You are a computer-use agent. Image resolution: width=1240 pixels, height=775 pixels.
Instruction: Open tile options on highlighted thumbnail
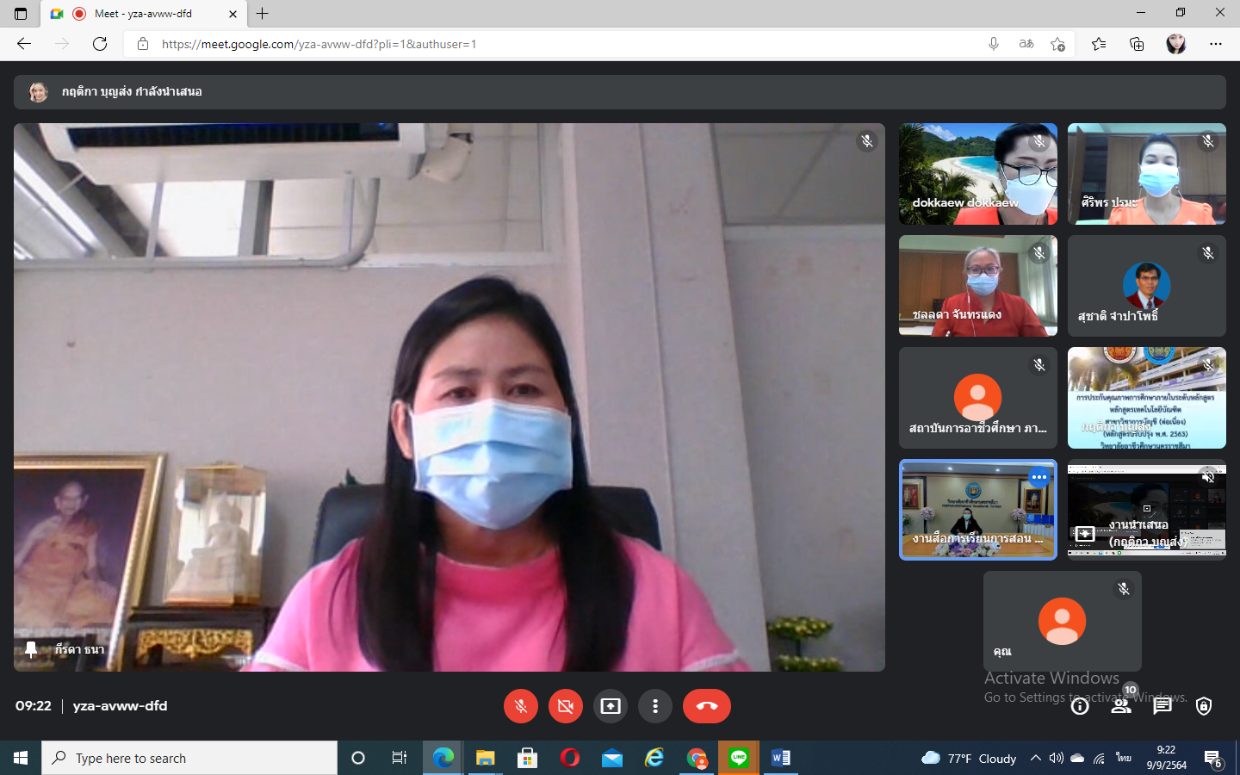1039,477
